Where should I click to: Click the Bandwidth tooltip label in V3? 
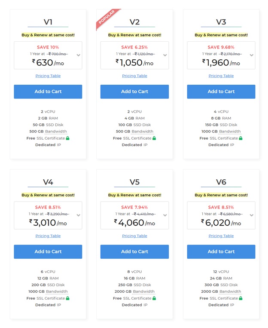(x=230, y=132)
